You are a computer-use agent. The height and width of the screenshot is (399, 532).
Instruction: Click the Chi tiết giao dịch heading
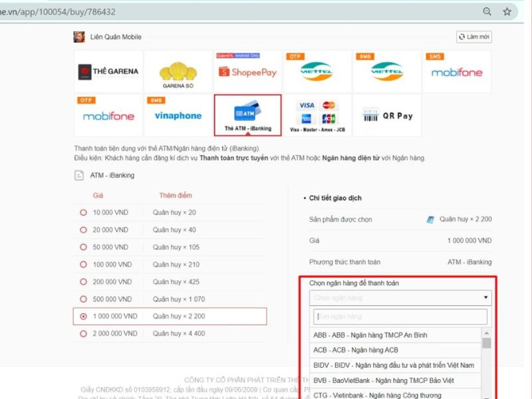pos(335,198)
